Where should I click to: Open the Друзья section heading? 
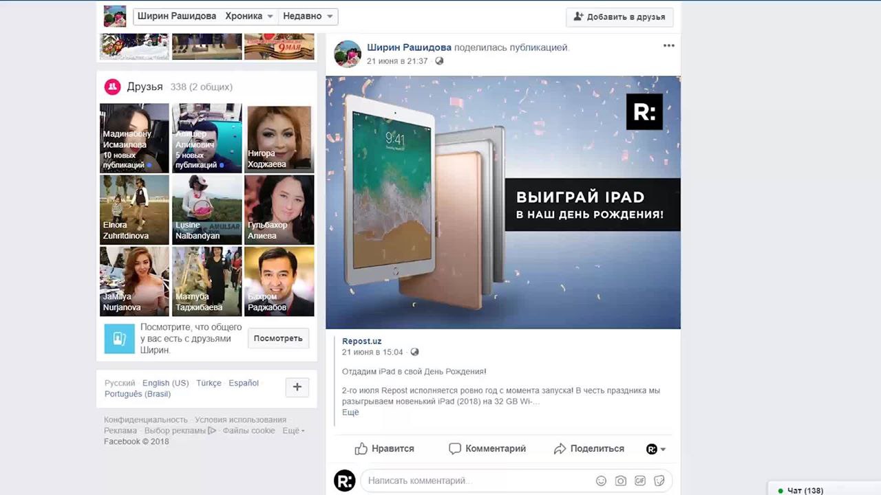145,87
